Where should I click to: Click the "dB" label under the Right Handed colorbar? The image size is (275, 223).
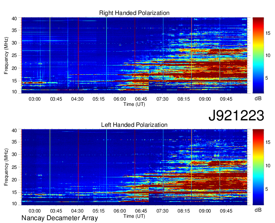258,99
